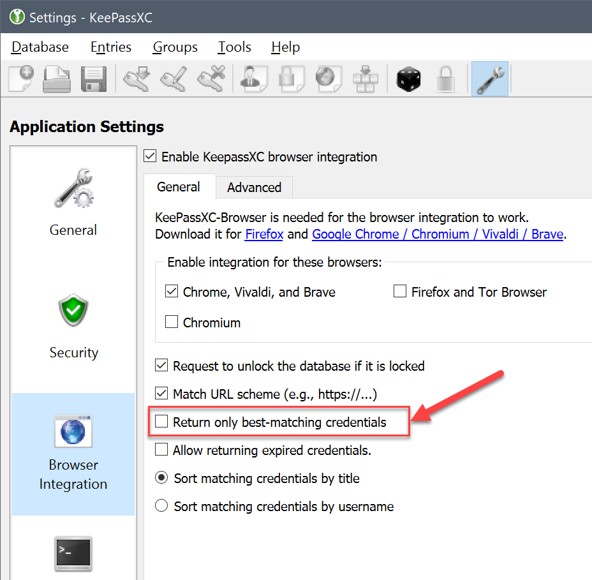Lock the database with the padlock icon
Viewport: 592px width, 580px height.
pos(445,78)
